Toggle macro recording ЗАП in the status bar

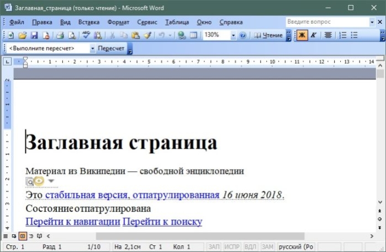214,246
